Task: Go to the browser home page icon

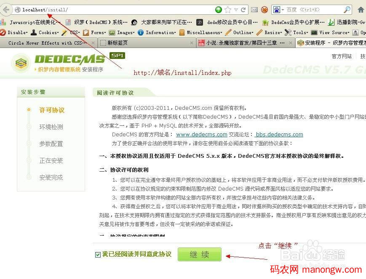Action: coord(361,10)
